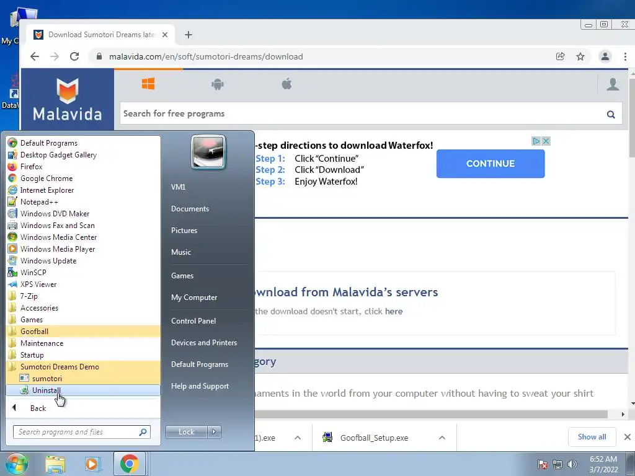Go back in Chrome
This screenshot has width=635, height=476.
[35, 56]
